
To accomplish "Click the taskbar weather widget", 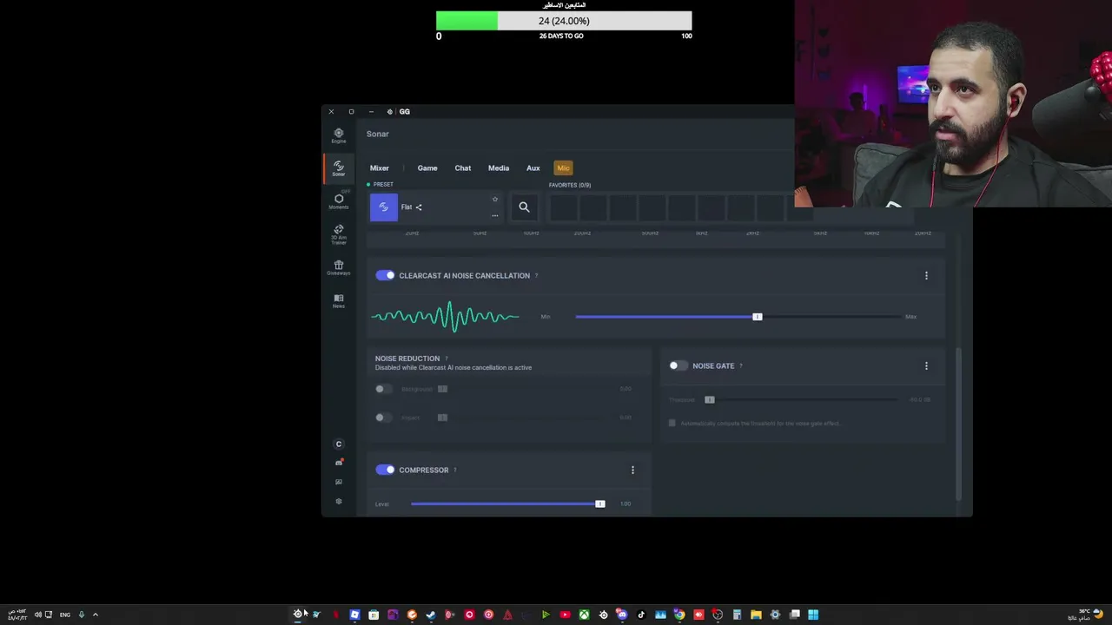I will pos(1084,615).
